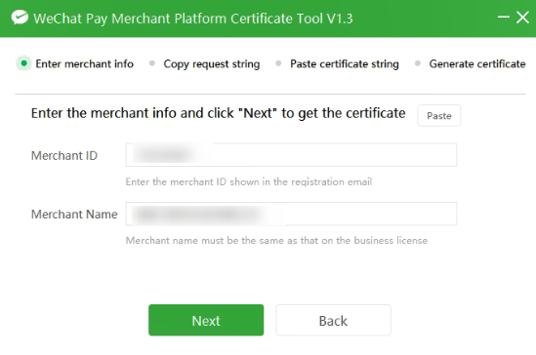
Task: Focus the Merchant ID input field
Action: click(x=291, y=155)
